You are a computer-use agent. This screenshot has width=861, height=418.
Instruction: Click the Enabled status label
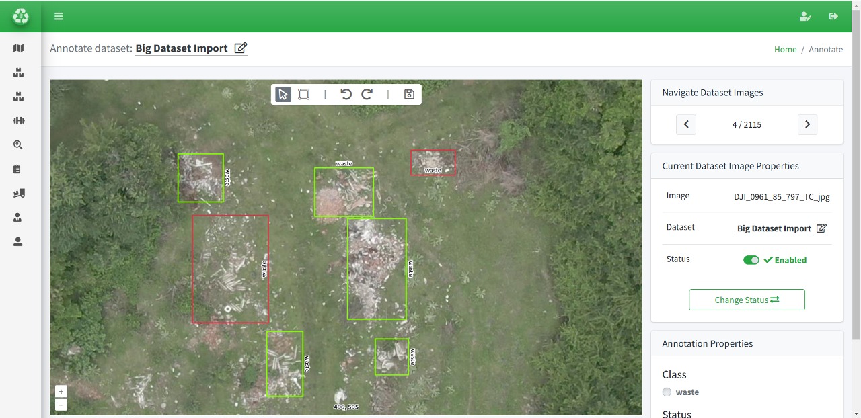coord(785,260)
